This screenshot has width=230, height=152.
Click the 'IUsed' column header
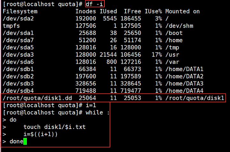click(x=108, y=11)
